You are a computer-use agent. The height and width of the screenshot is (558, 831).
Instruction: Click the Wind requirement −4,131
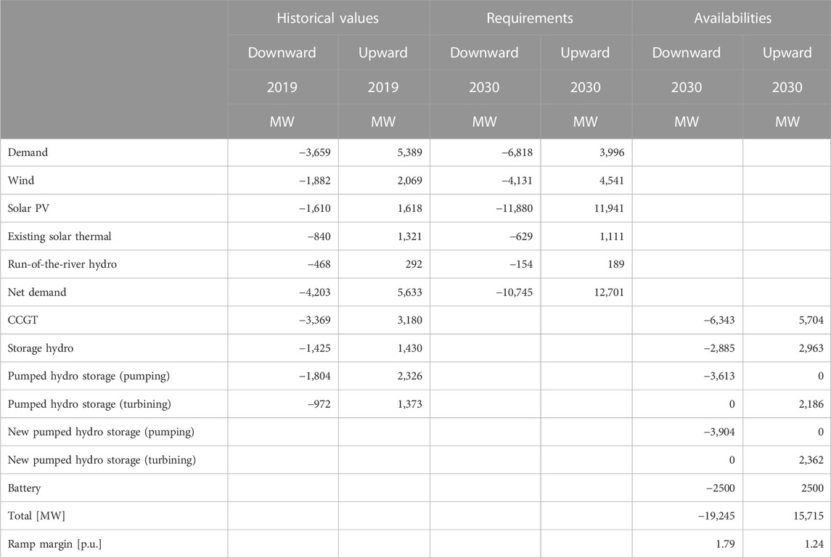516,181
